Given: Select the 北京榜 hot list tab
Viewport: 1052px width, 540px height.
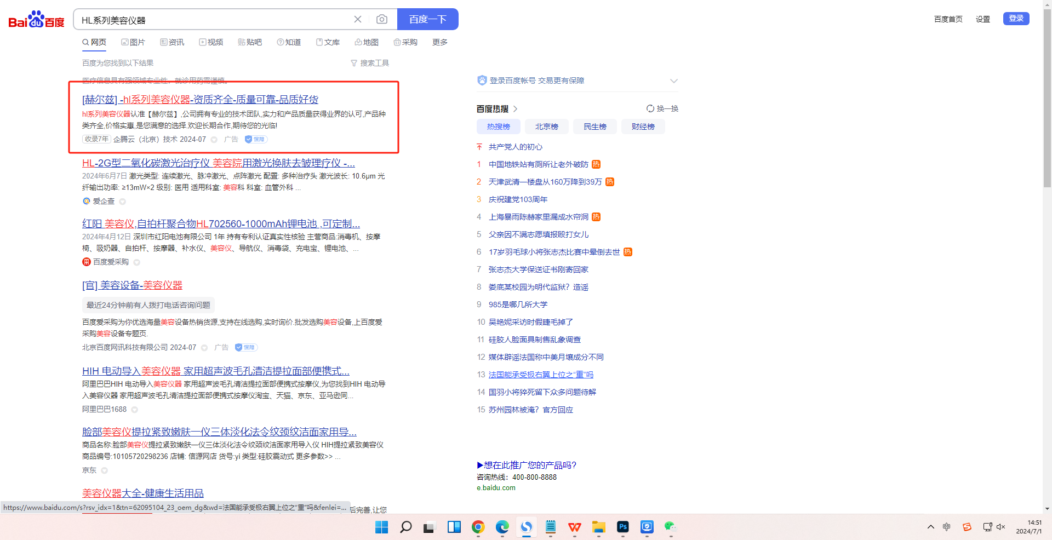Looking at the screenshot, I should coord(546,127).
